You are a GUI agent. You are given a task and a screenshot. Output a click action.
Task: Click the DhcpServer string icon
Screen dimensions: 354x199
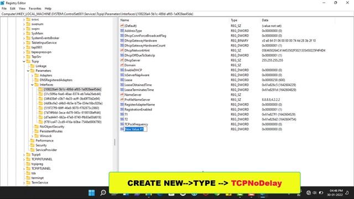[122, 60]
